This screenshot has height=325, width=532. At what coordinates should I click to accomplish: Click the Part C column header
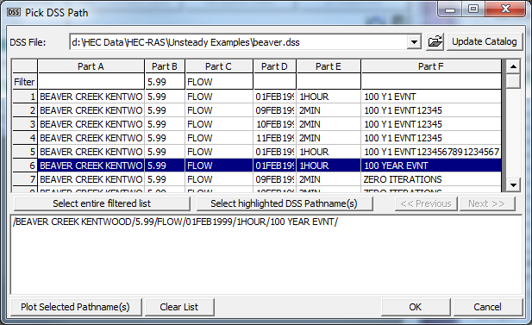[x=219, y=66]
